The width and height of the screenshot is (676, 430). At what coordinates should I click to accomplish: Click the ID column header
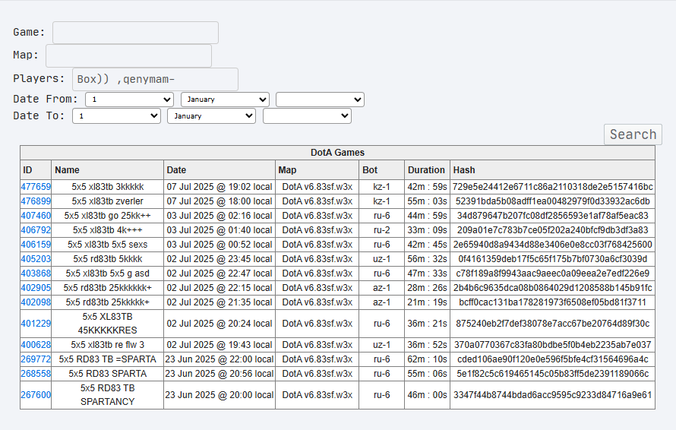tap(36, 170)
